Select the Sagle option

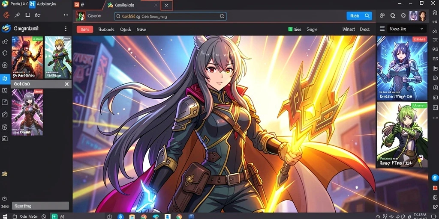(312, 30)
